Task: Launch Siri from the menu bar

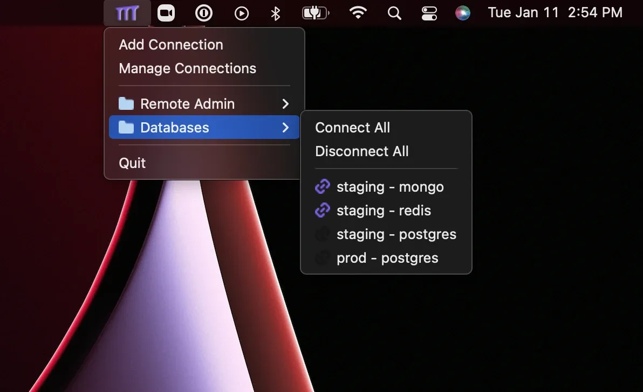Action: pos(463,13)
